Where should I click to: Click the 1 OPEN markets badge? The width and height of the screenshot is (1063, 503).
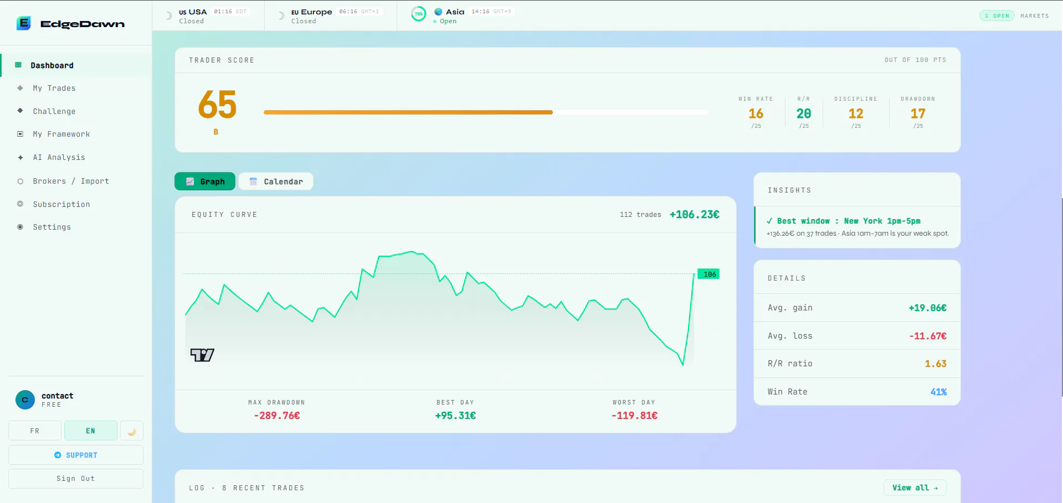997,15
